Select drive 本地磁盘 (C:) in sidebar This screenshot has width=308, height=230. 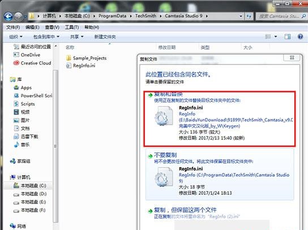pyautogui.click(x=29, y=186)
